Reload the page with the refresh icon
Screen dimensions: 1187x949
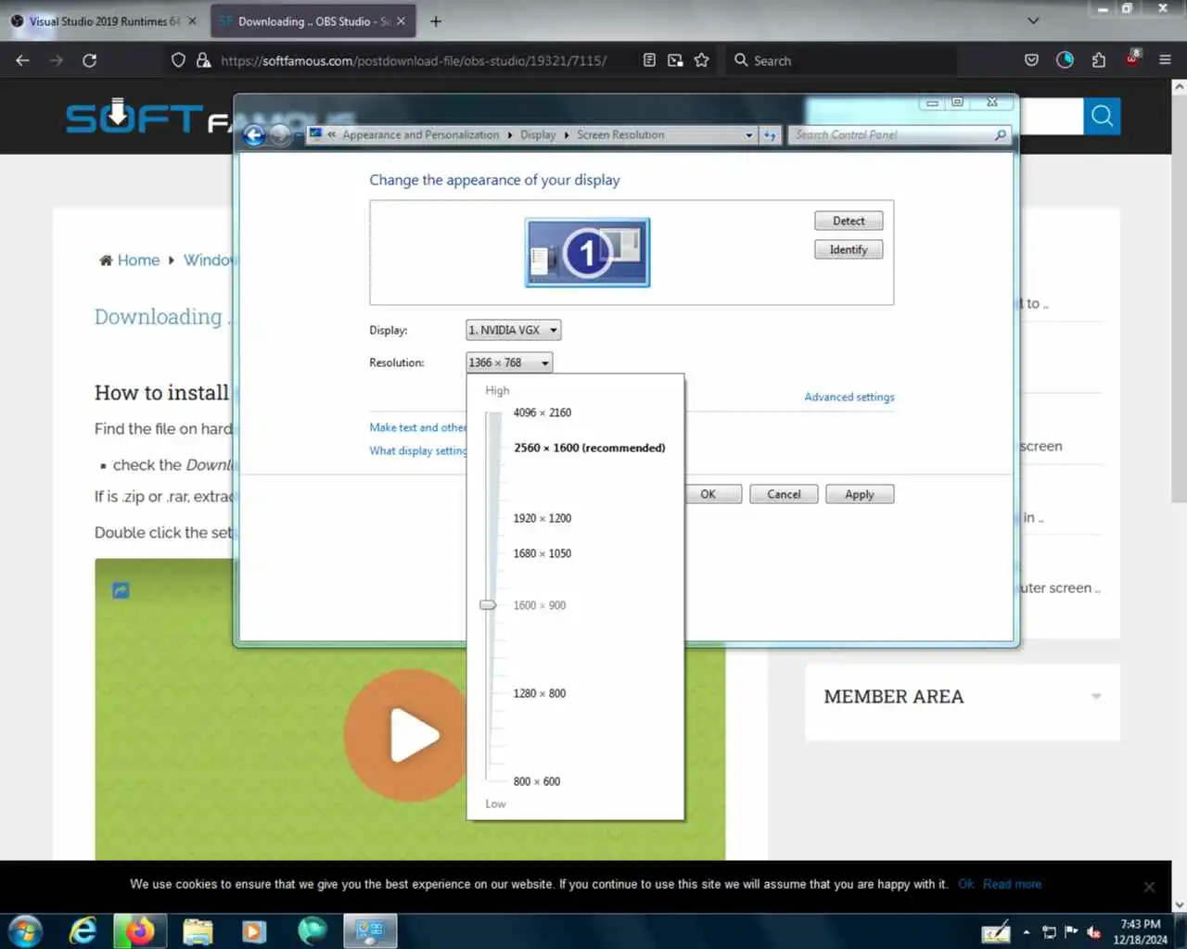(x=89, y=60)
